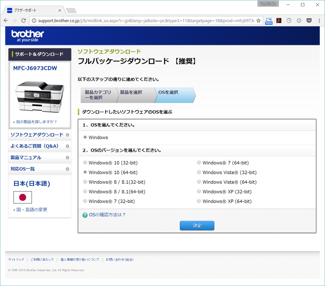
Task: Open ご利用にあたって footer link
Action: [x=42, y=259]
